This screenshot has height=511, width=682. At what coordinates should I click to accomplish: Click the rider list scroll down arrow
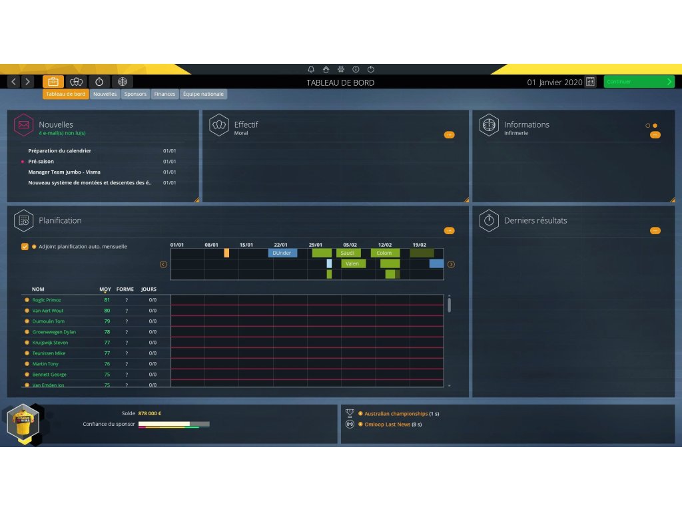450,385
